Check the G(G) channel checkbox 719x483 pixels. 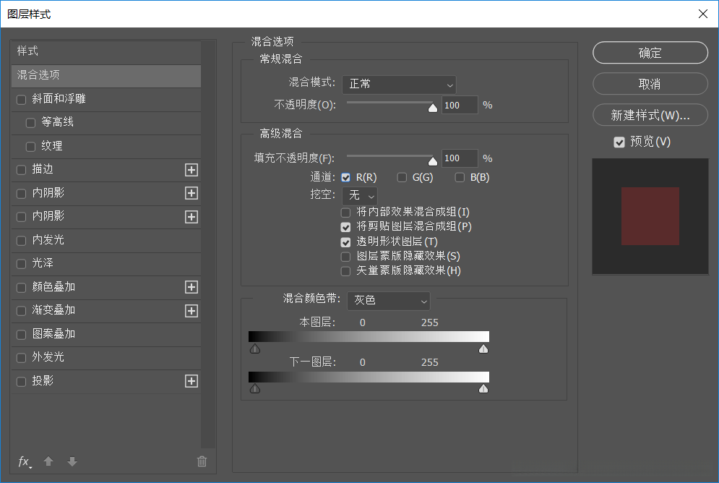[x=402, y=177]
